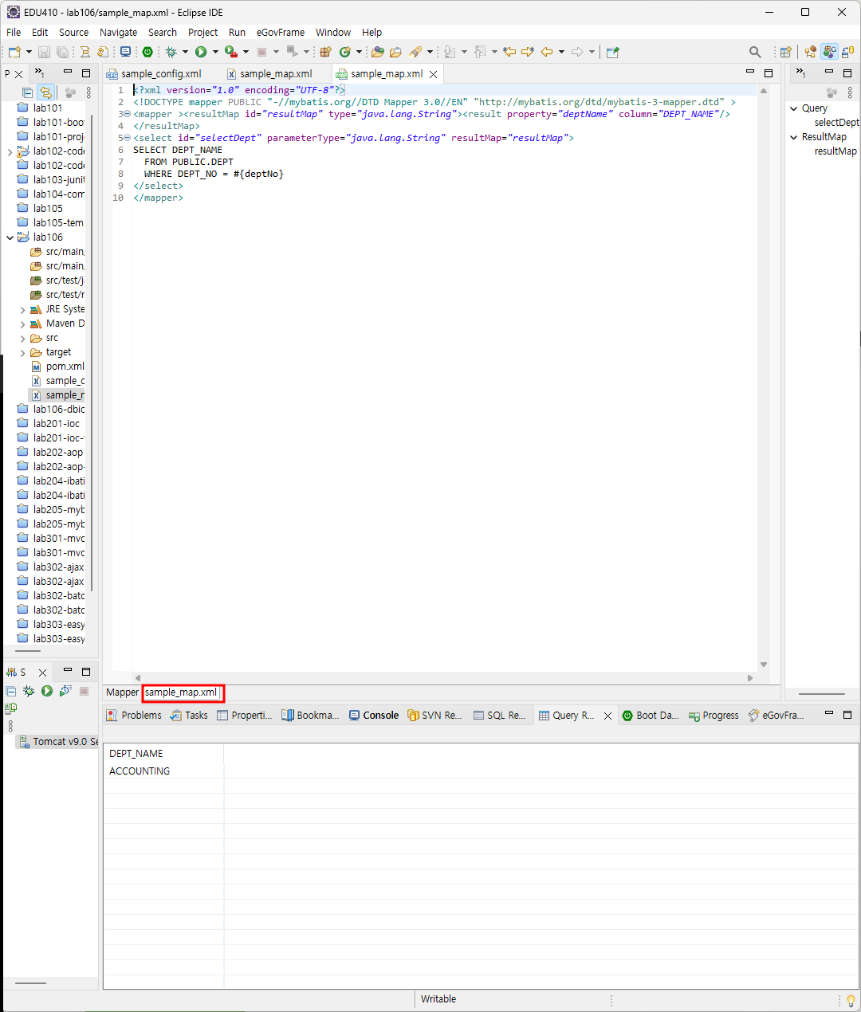The height and width of the screenshot is (1012, 861).
Task: Open the console terminal toolbar icon
Action: pos(125,52)
